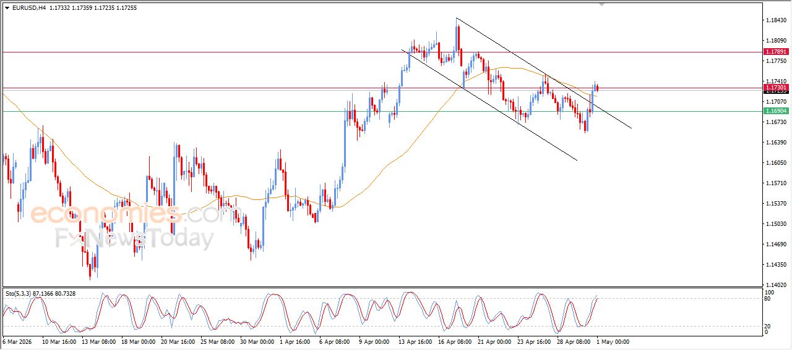
Task: Select the red 1.17301 price label
Action: point(775,88)
